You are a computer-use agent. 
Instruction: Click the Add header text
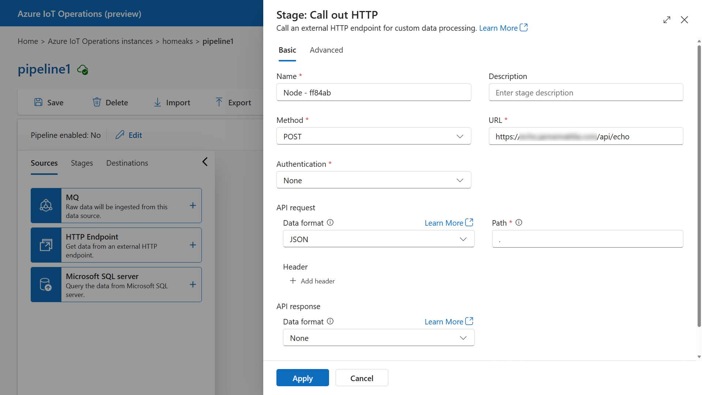(x=318, y=281)
